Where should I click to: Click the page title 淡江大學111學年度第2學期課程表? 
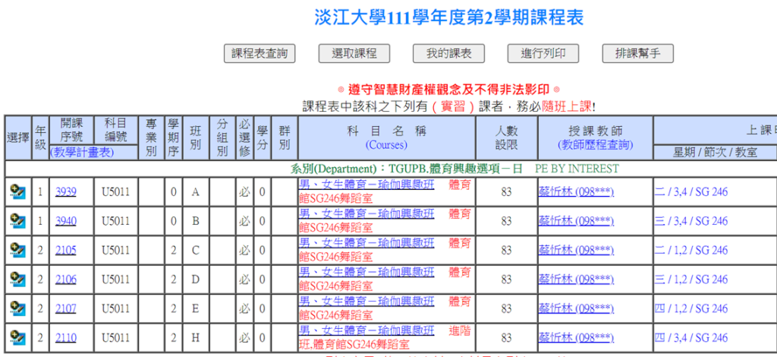(449, 17)
